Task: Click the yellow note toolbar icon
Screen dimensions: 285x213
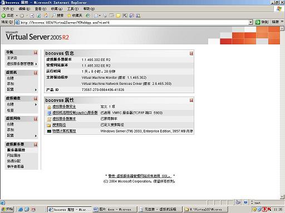Action: click(118, 16)
